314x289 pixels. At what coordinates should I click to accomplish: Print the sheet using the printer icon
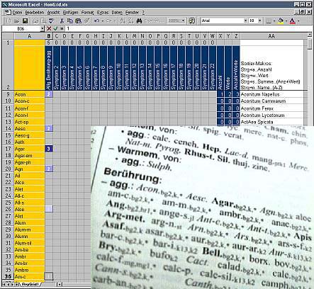pyautogui.click(x=35, y=21)
